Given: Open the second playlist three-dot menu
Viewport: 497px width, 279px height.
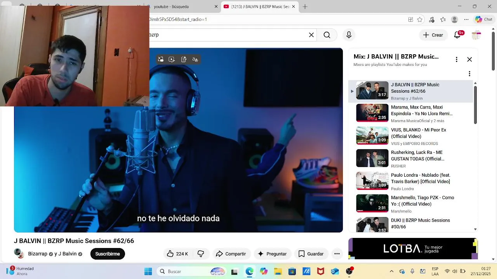Looking at the screenshot, I should [469, 74].
